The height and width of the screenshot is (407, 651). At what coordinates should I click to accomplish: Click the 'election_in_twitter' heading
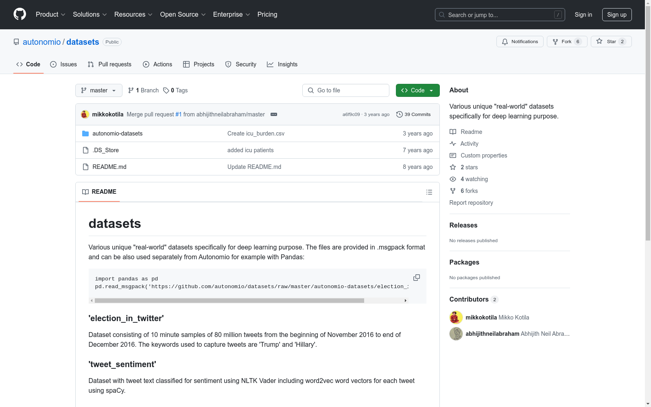(126, 318)
